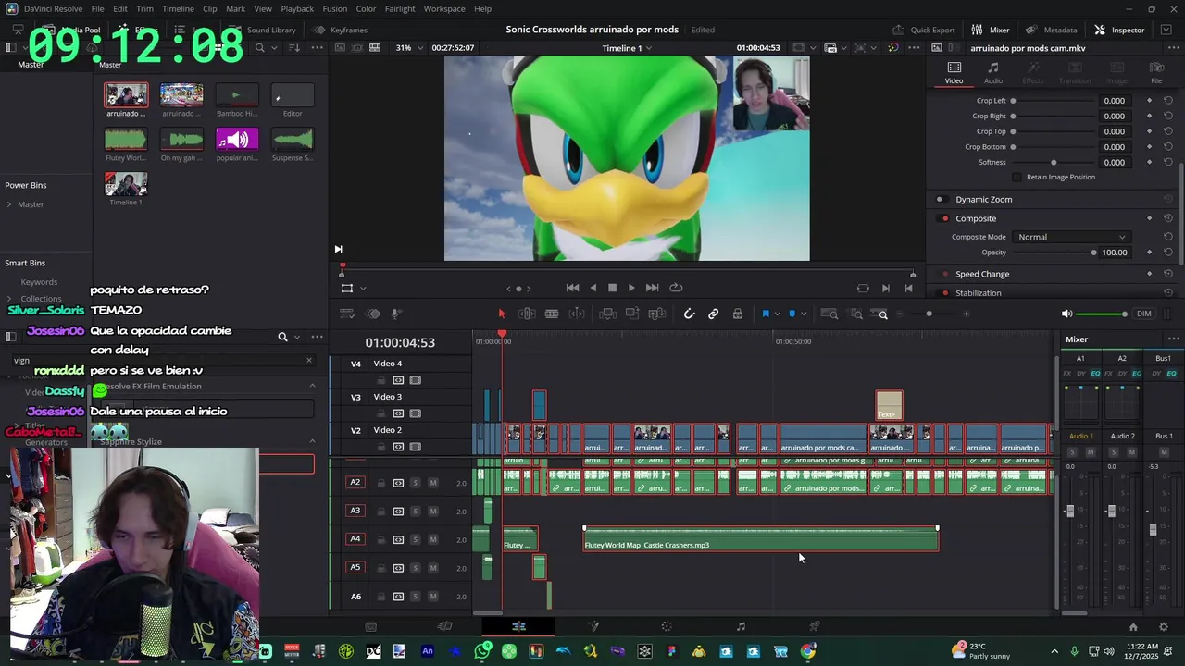
Task: Disable the Video 3 track
Action: tap(415, 413)
